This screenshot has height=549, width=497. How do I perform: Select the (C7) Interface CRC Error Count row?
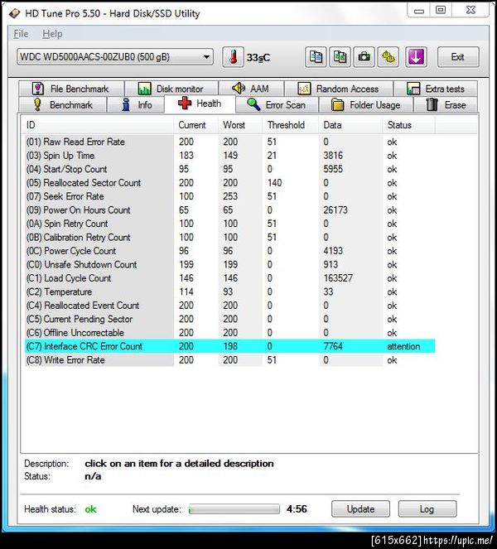coord(230,346)
